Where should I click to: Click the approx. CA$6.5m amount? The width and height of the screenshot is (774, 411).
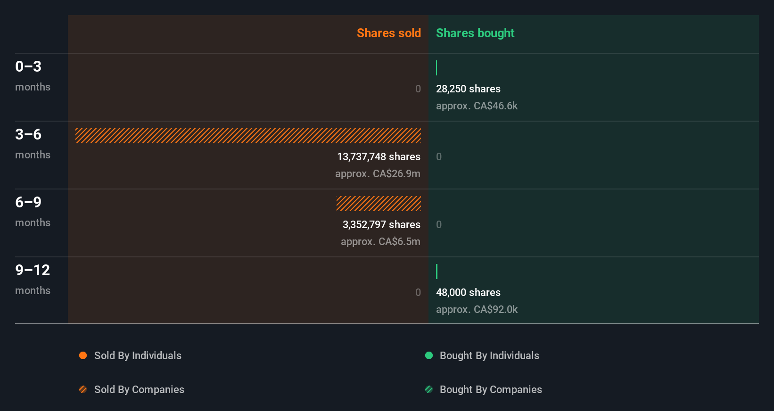pyautogui.click(x=380, y=241)
